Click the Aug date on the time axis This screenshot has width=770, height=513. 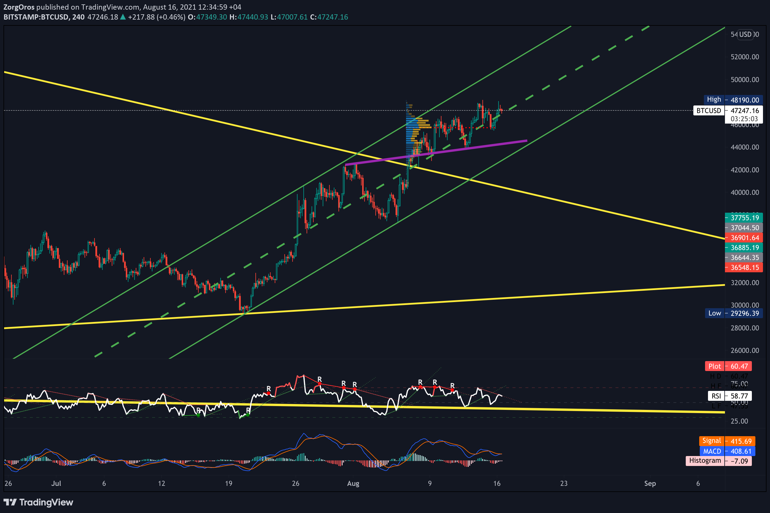tap(353, 483)
